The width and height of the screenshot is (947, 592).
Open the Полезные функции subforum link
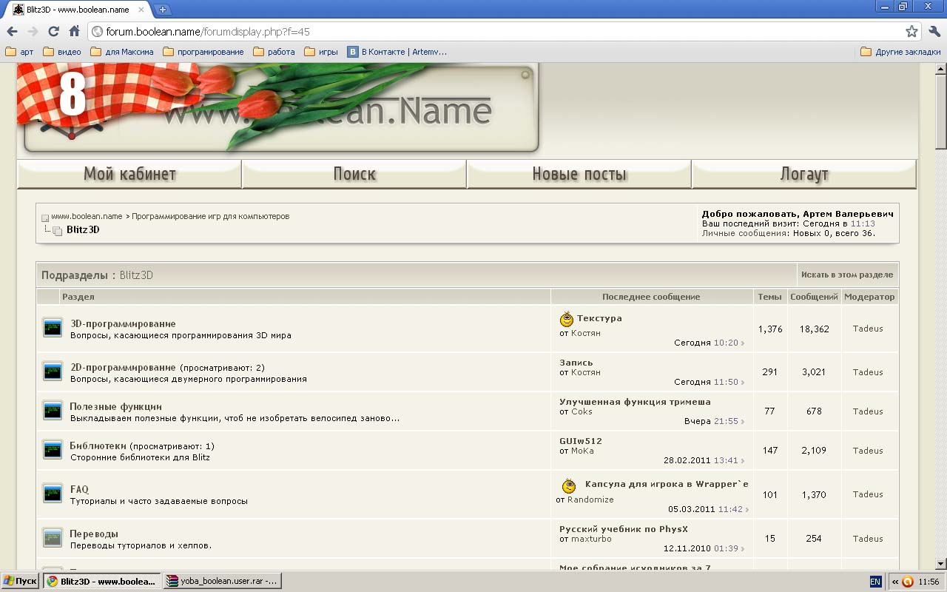[x=115, y=406]
